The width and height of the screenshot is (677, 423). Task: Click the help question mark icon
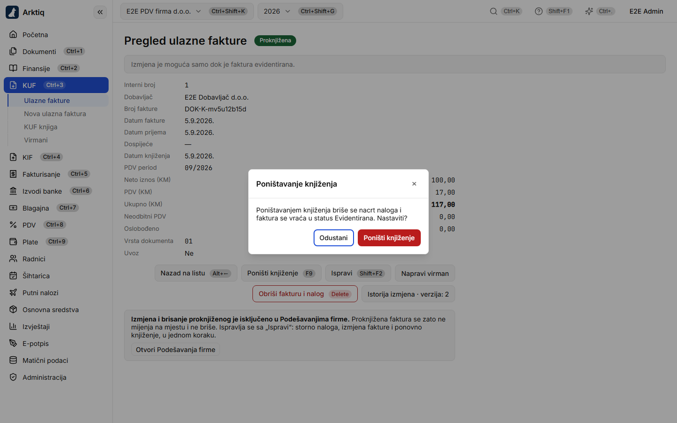click(x=539, y=11)
